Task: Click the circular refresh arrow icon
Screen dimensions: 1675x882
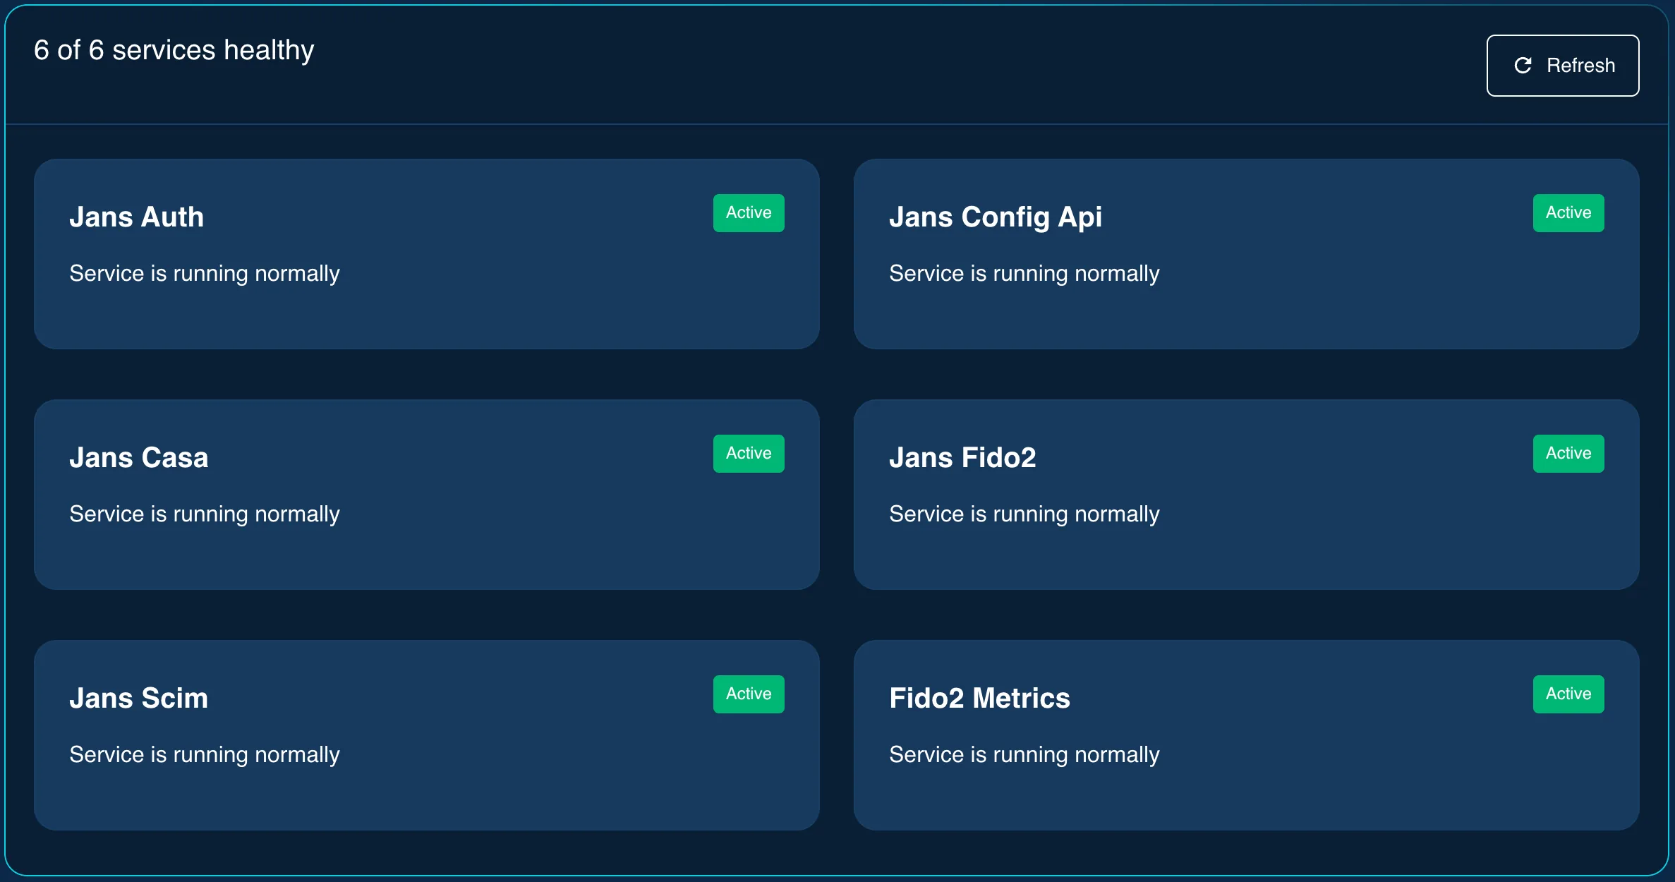Action: tap(1523, 66)
